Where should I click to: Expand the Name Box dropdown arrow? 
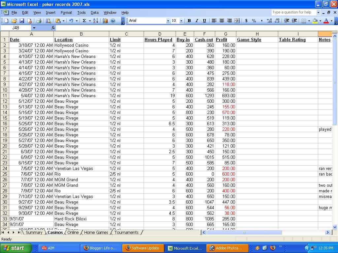pyautogui.click(x=34, y=28)
